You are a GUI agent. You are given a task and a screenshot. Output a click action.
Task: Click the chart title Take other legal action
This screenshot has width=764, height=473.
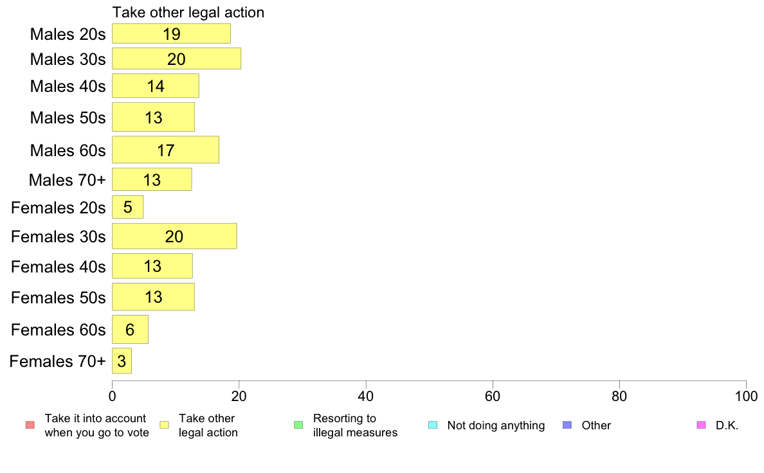188,12
